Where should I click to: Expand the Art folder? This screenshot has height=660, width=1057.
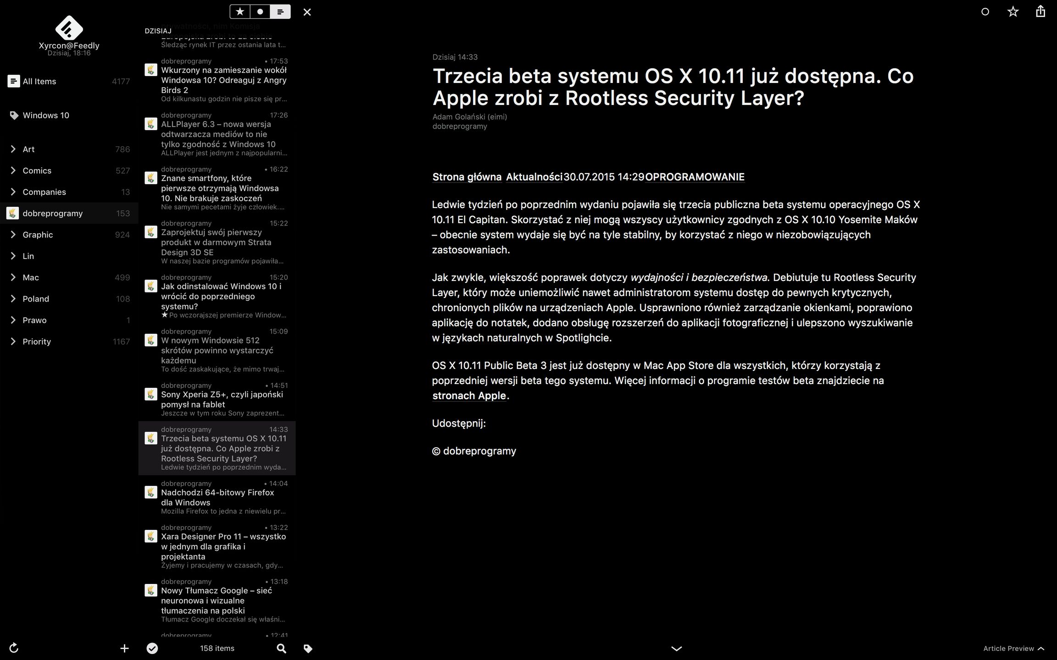click(13, 149)
